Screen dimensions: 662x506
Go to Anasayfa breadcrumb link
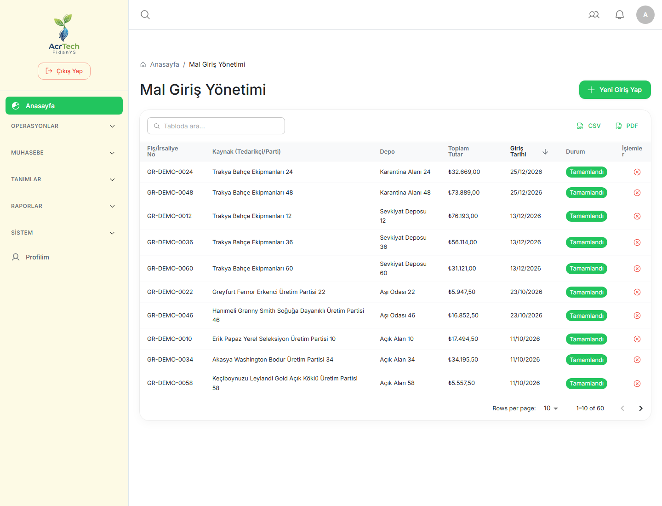click(x=165, y=64)
